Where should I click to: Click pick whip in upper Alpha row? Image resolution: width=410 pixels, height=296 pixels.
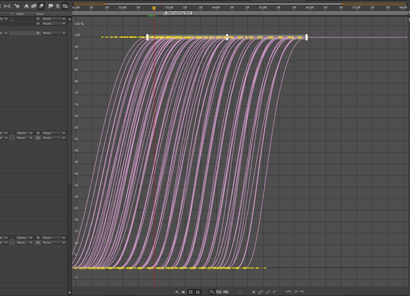(38, 133)
